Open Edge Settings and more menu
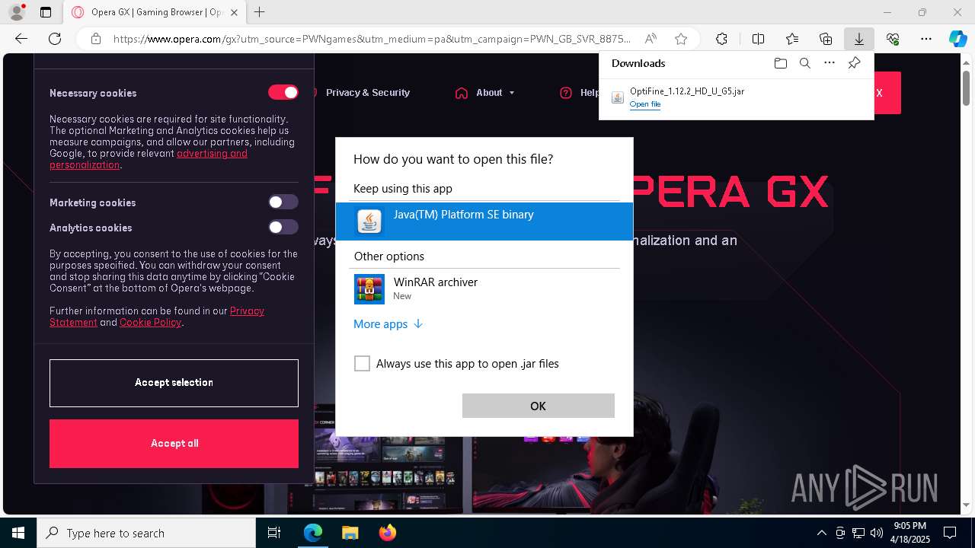Screen dimensions: 975x548 tap(926, 39)
